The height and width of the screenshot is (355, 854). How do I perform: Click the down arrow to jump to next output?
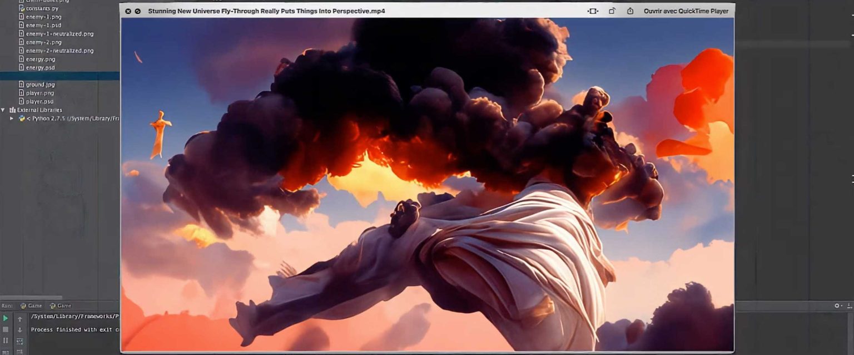20,330
